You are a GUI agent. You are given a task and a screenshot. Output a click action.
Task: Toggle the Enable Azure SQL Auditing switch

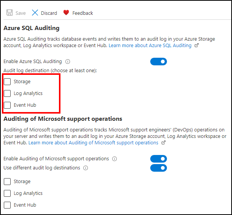[x=158, y=62]
